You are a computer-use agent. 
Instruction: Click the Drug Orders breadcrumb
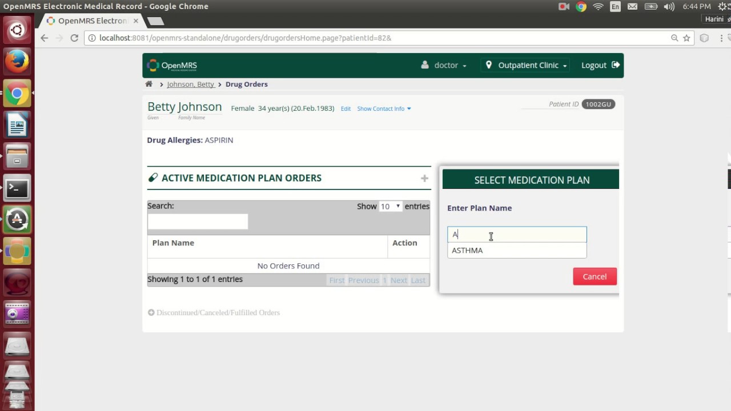(x=247, y=84)
